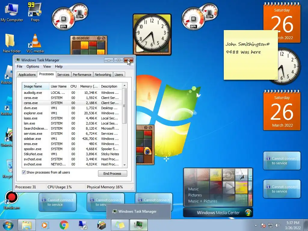Click the process list scrollbar thumb

click(x=124, y=106)
